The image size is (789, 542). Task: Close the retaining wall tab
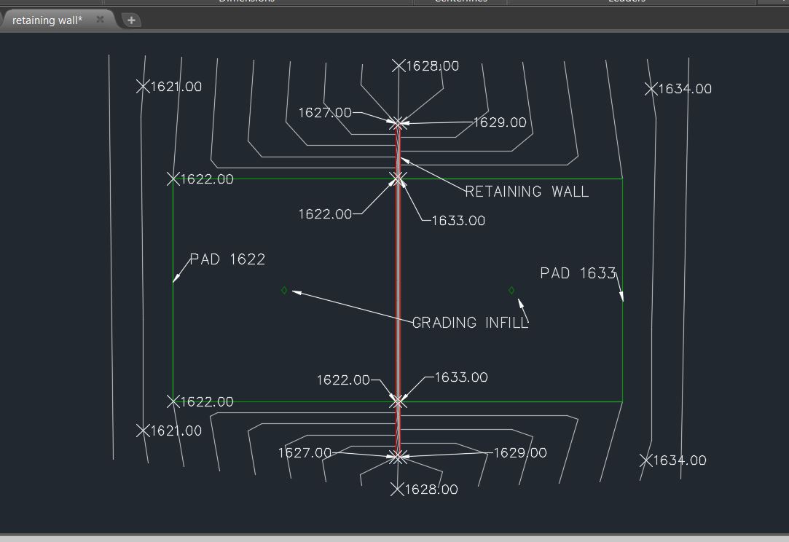pos(99,20)
